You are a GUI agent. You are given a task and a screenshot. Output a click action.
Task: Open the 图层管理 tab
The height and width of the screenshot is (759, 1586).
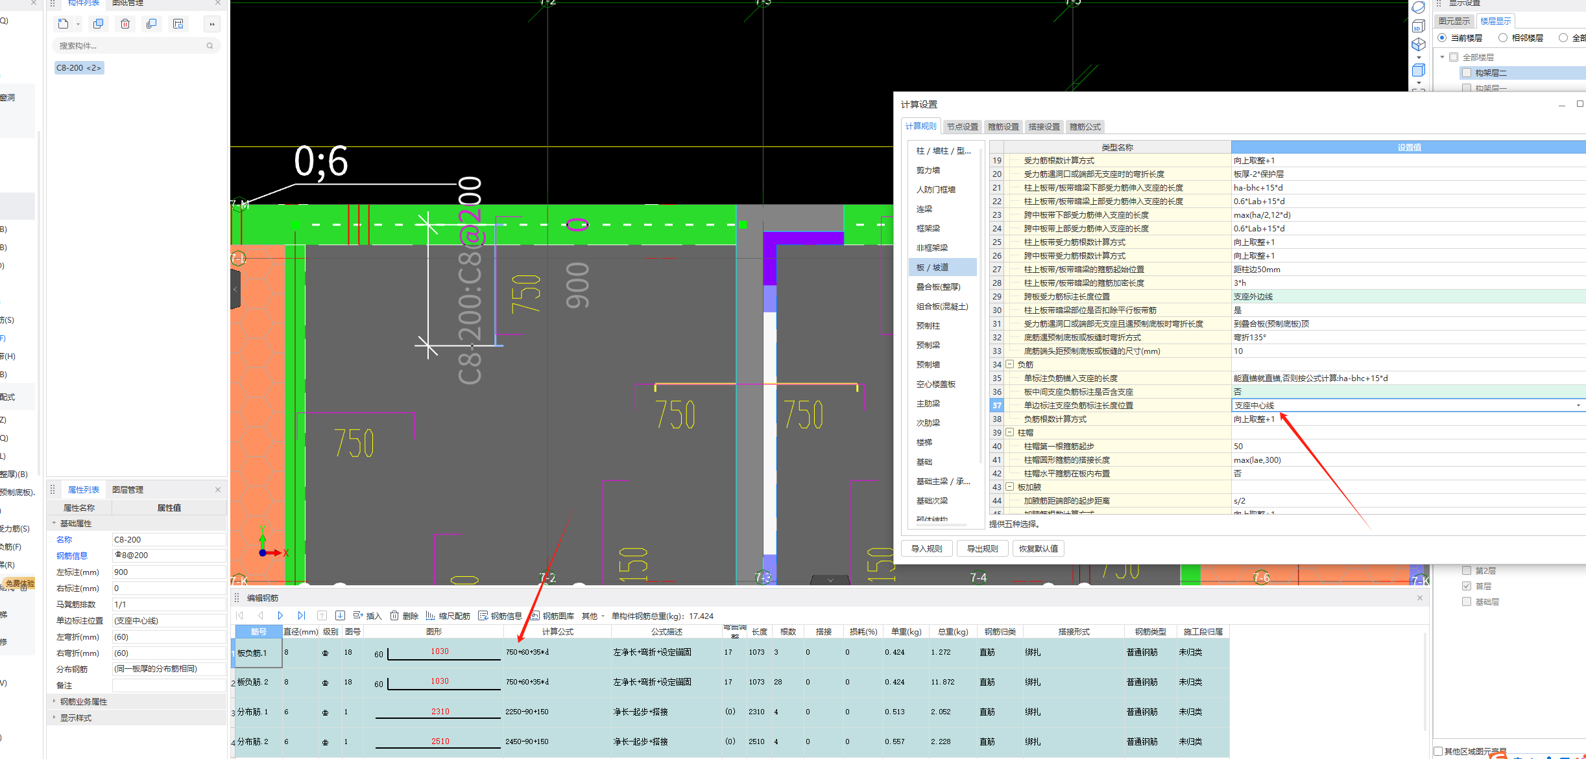click(128, 490)
